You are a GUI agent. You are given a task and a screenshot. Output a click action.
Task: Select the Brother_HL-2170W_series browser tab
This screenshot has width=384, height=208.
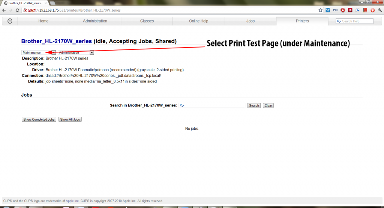[x=24, y=3]
